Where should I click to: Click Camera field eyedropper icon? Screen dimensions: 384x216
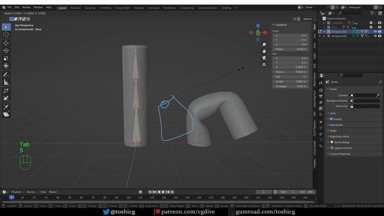pos(378,95)
